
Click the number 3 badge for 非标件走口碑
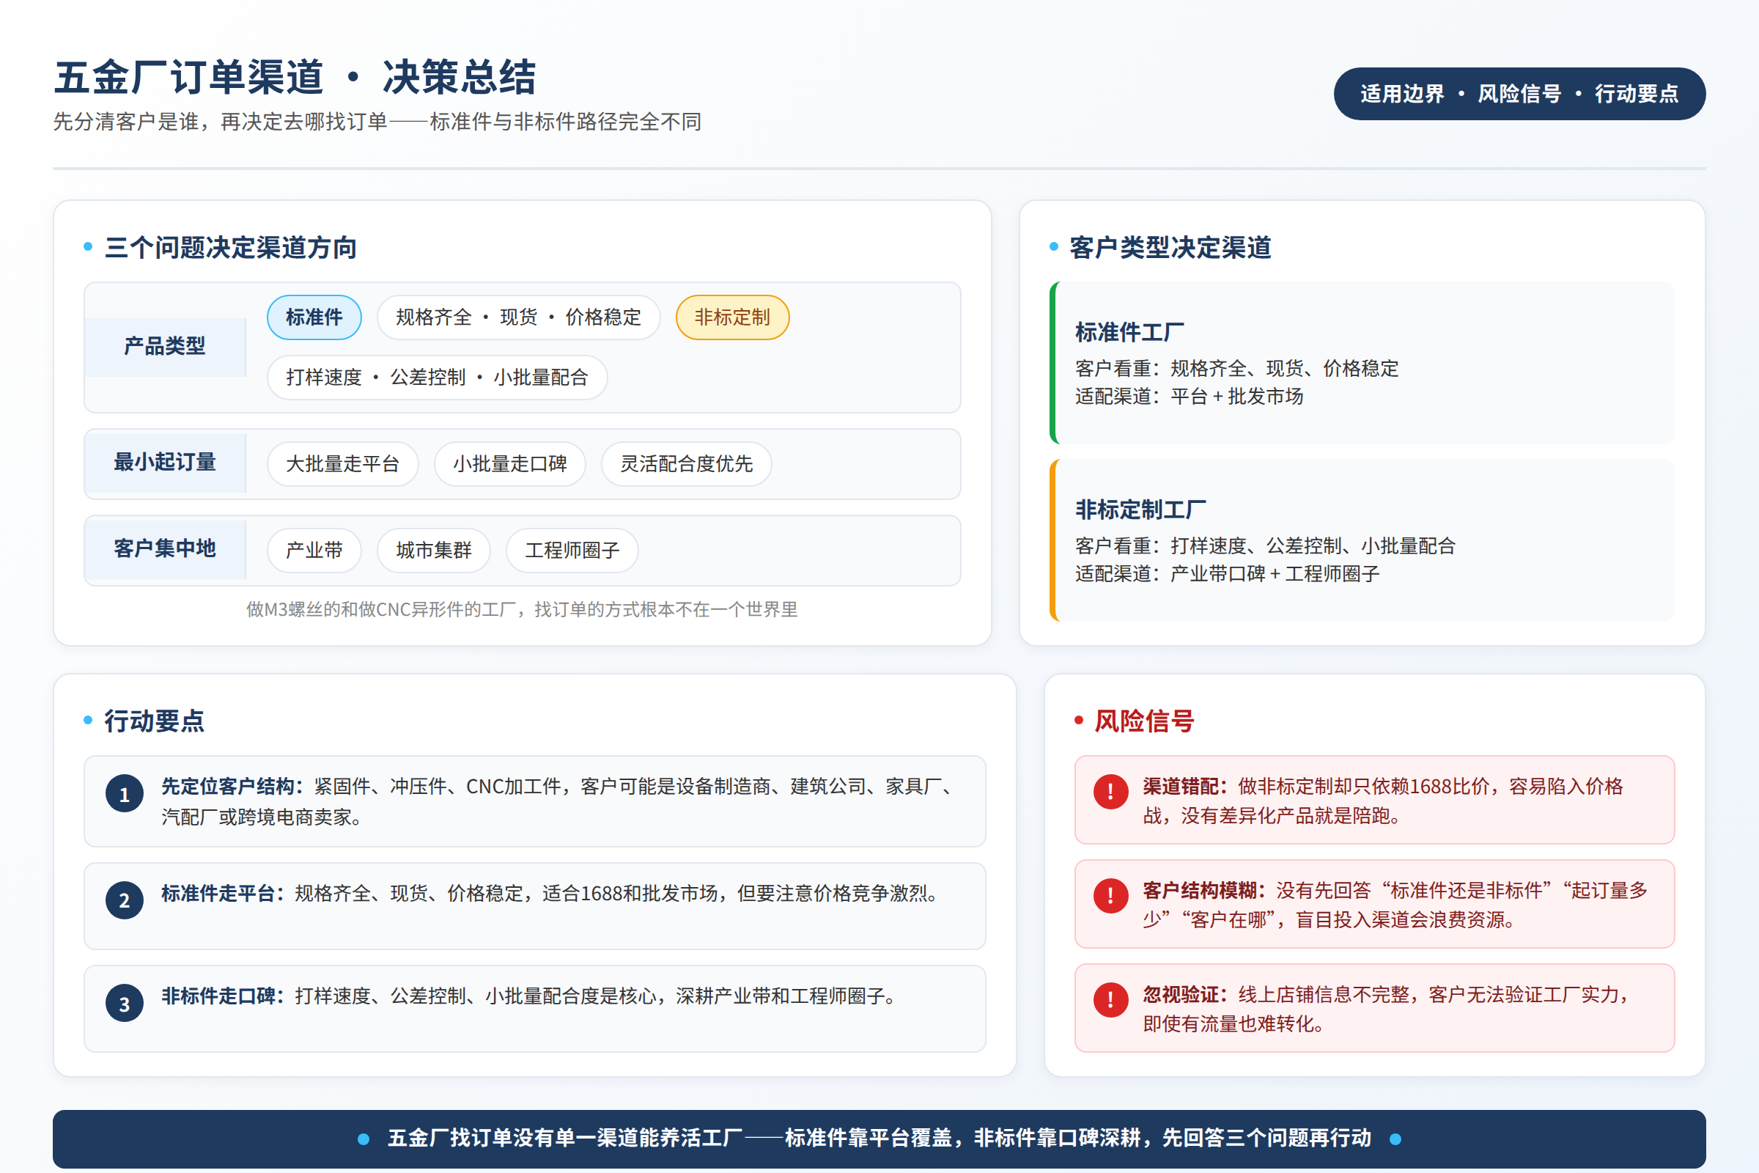tap(124, 1003)
